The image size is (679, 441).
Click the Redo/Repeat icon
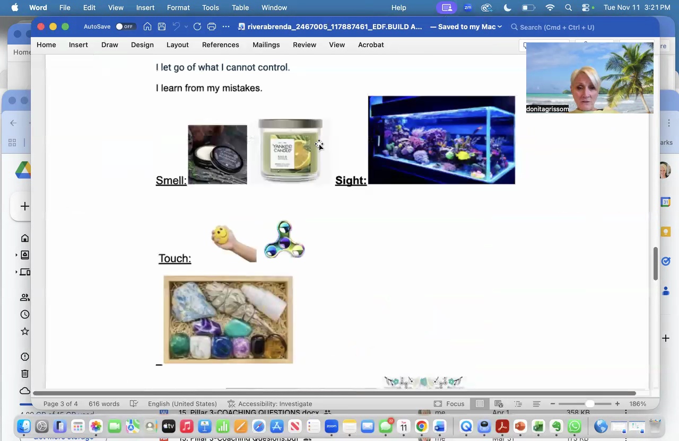[x=197, y=27]
